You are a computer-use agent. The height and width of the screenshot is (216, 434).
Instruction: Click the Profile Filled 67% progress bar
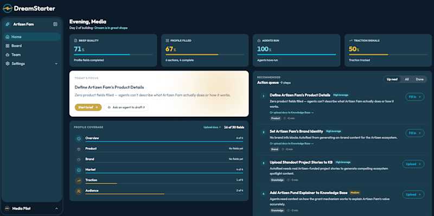click(x=205, y=55)
